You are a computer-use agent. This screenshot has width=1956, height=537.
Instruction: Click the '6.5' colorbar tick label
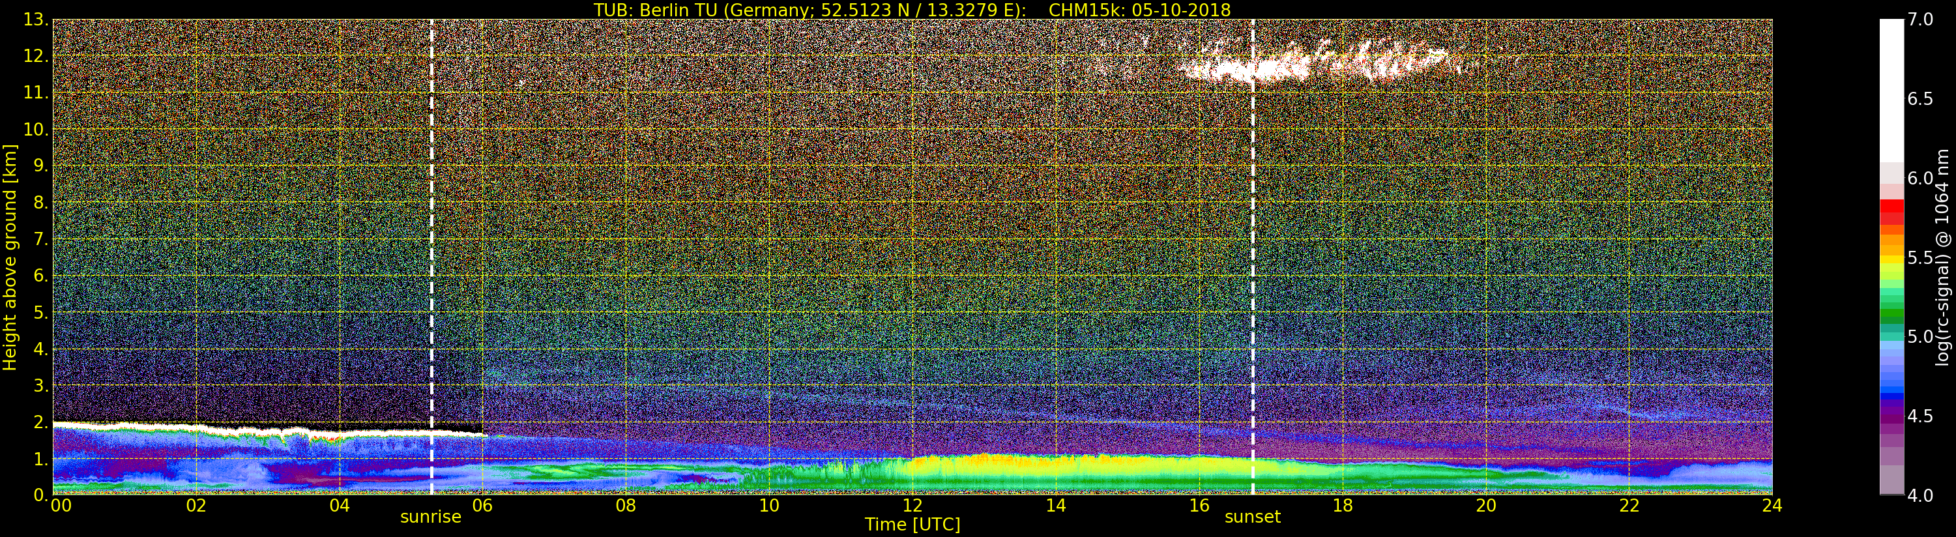1920,99
